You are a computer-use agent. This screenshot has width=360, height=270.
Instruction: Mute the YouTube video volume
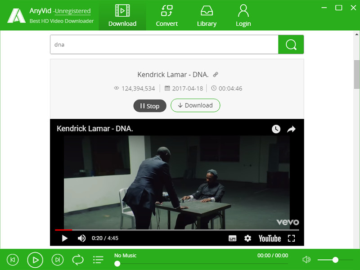[x=81, y=238]
